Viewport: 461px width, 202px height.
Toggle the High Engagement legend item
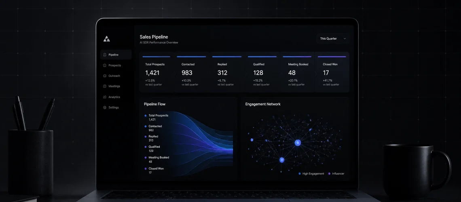pos(311,174)
